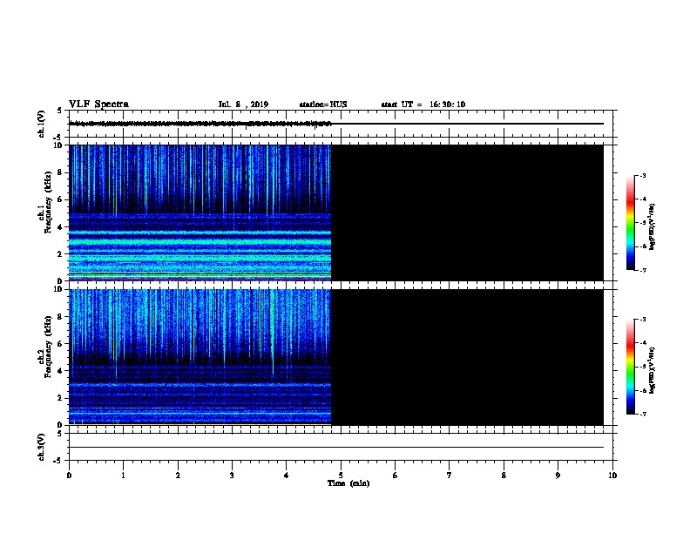Click the ch.1 voltage waveform trace
The image size is (690, 533).
click(x=200, y=124)
